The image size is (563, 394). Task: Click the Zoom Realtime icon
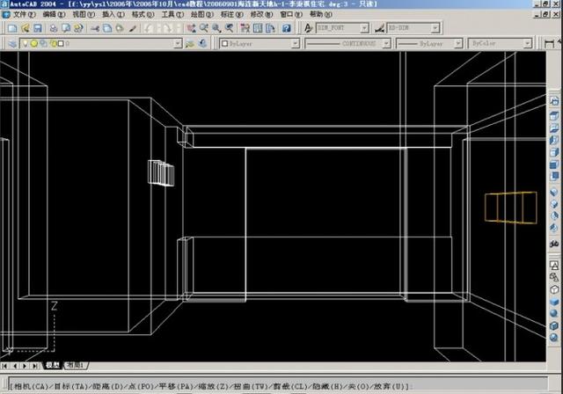point(203,28)
